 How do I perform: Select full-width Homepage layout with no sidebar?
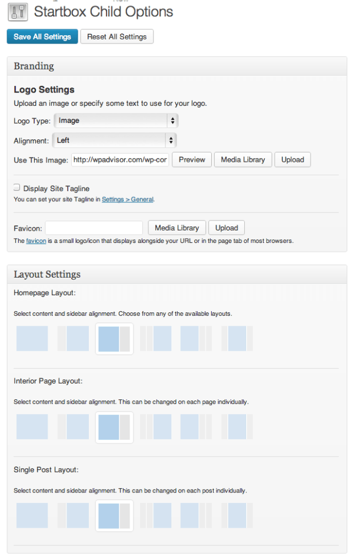(x=32, y=339)
